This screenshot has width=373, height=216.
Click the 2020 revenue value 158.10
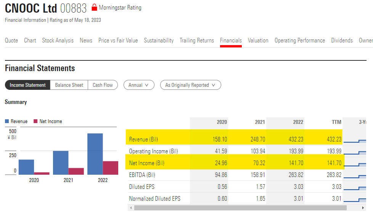[220, 139]
